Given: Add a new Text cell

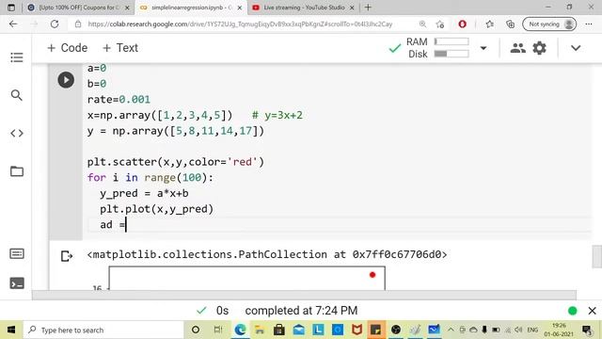Looking at the screenshot, I should click(120, 48).
